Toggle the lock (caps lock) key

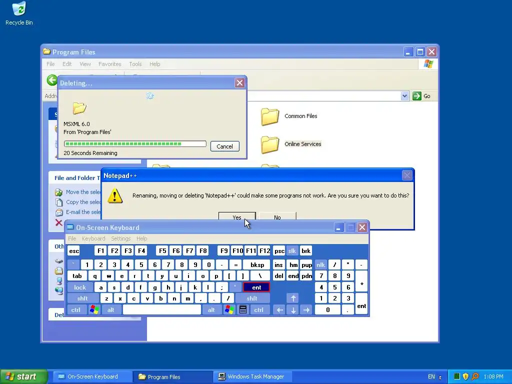(79, 287)
